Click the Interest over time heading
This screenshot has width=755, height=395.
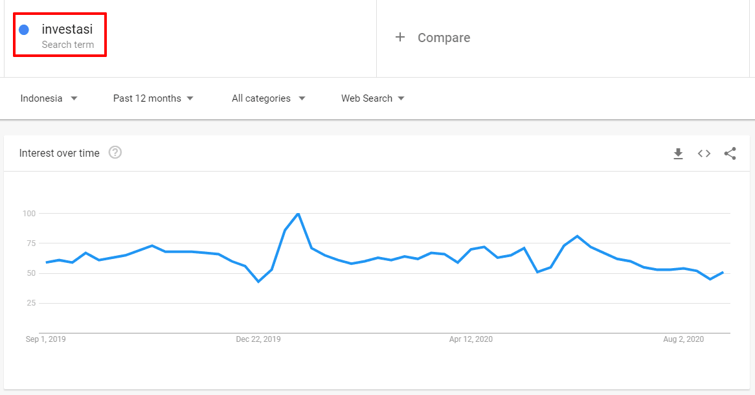click(60, 153)
